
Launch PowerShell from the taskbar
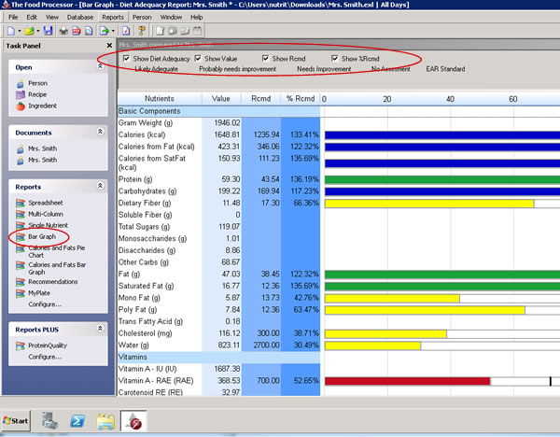(x=77, y=421)
